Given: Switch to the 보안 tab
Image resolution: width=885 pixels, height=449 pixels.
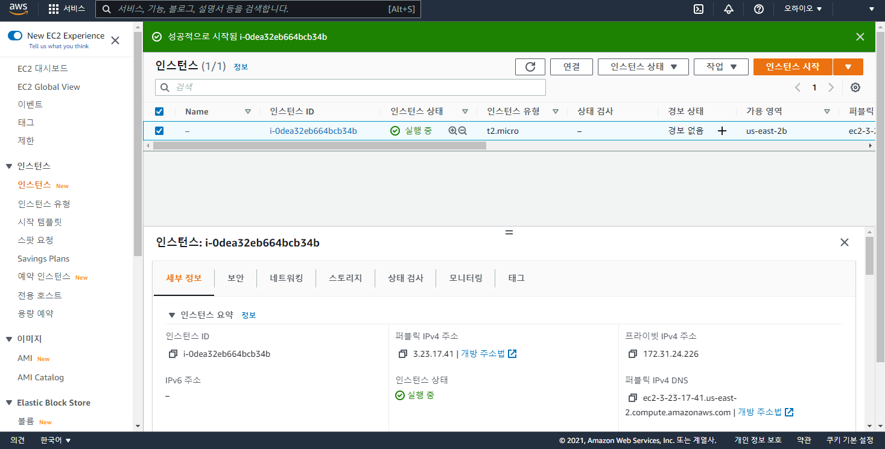Looking at the screenshot, I should click(x=236, y=278).
